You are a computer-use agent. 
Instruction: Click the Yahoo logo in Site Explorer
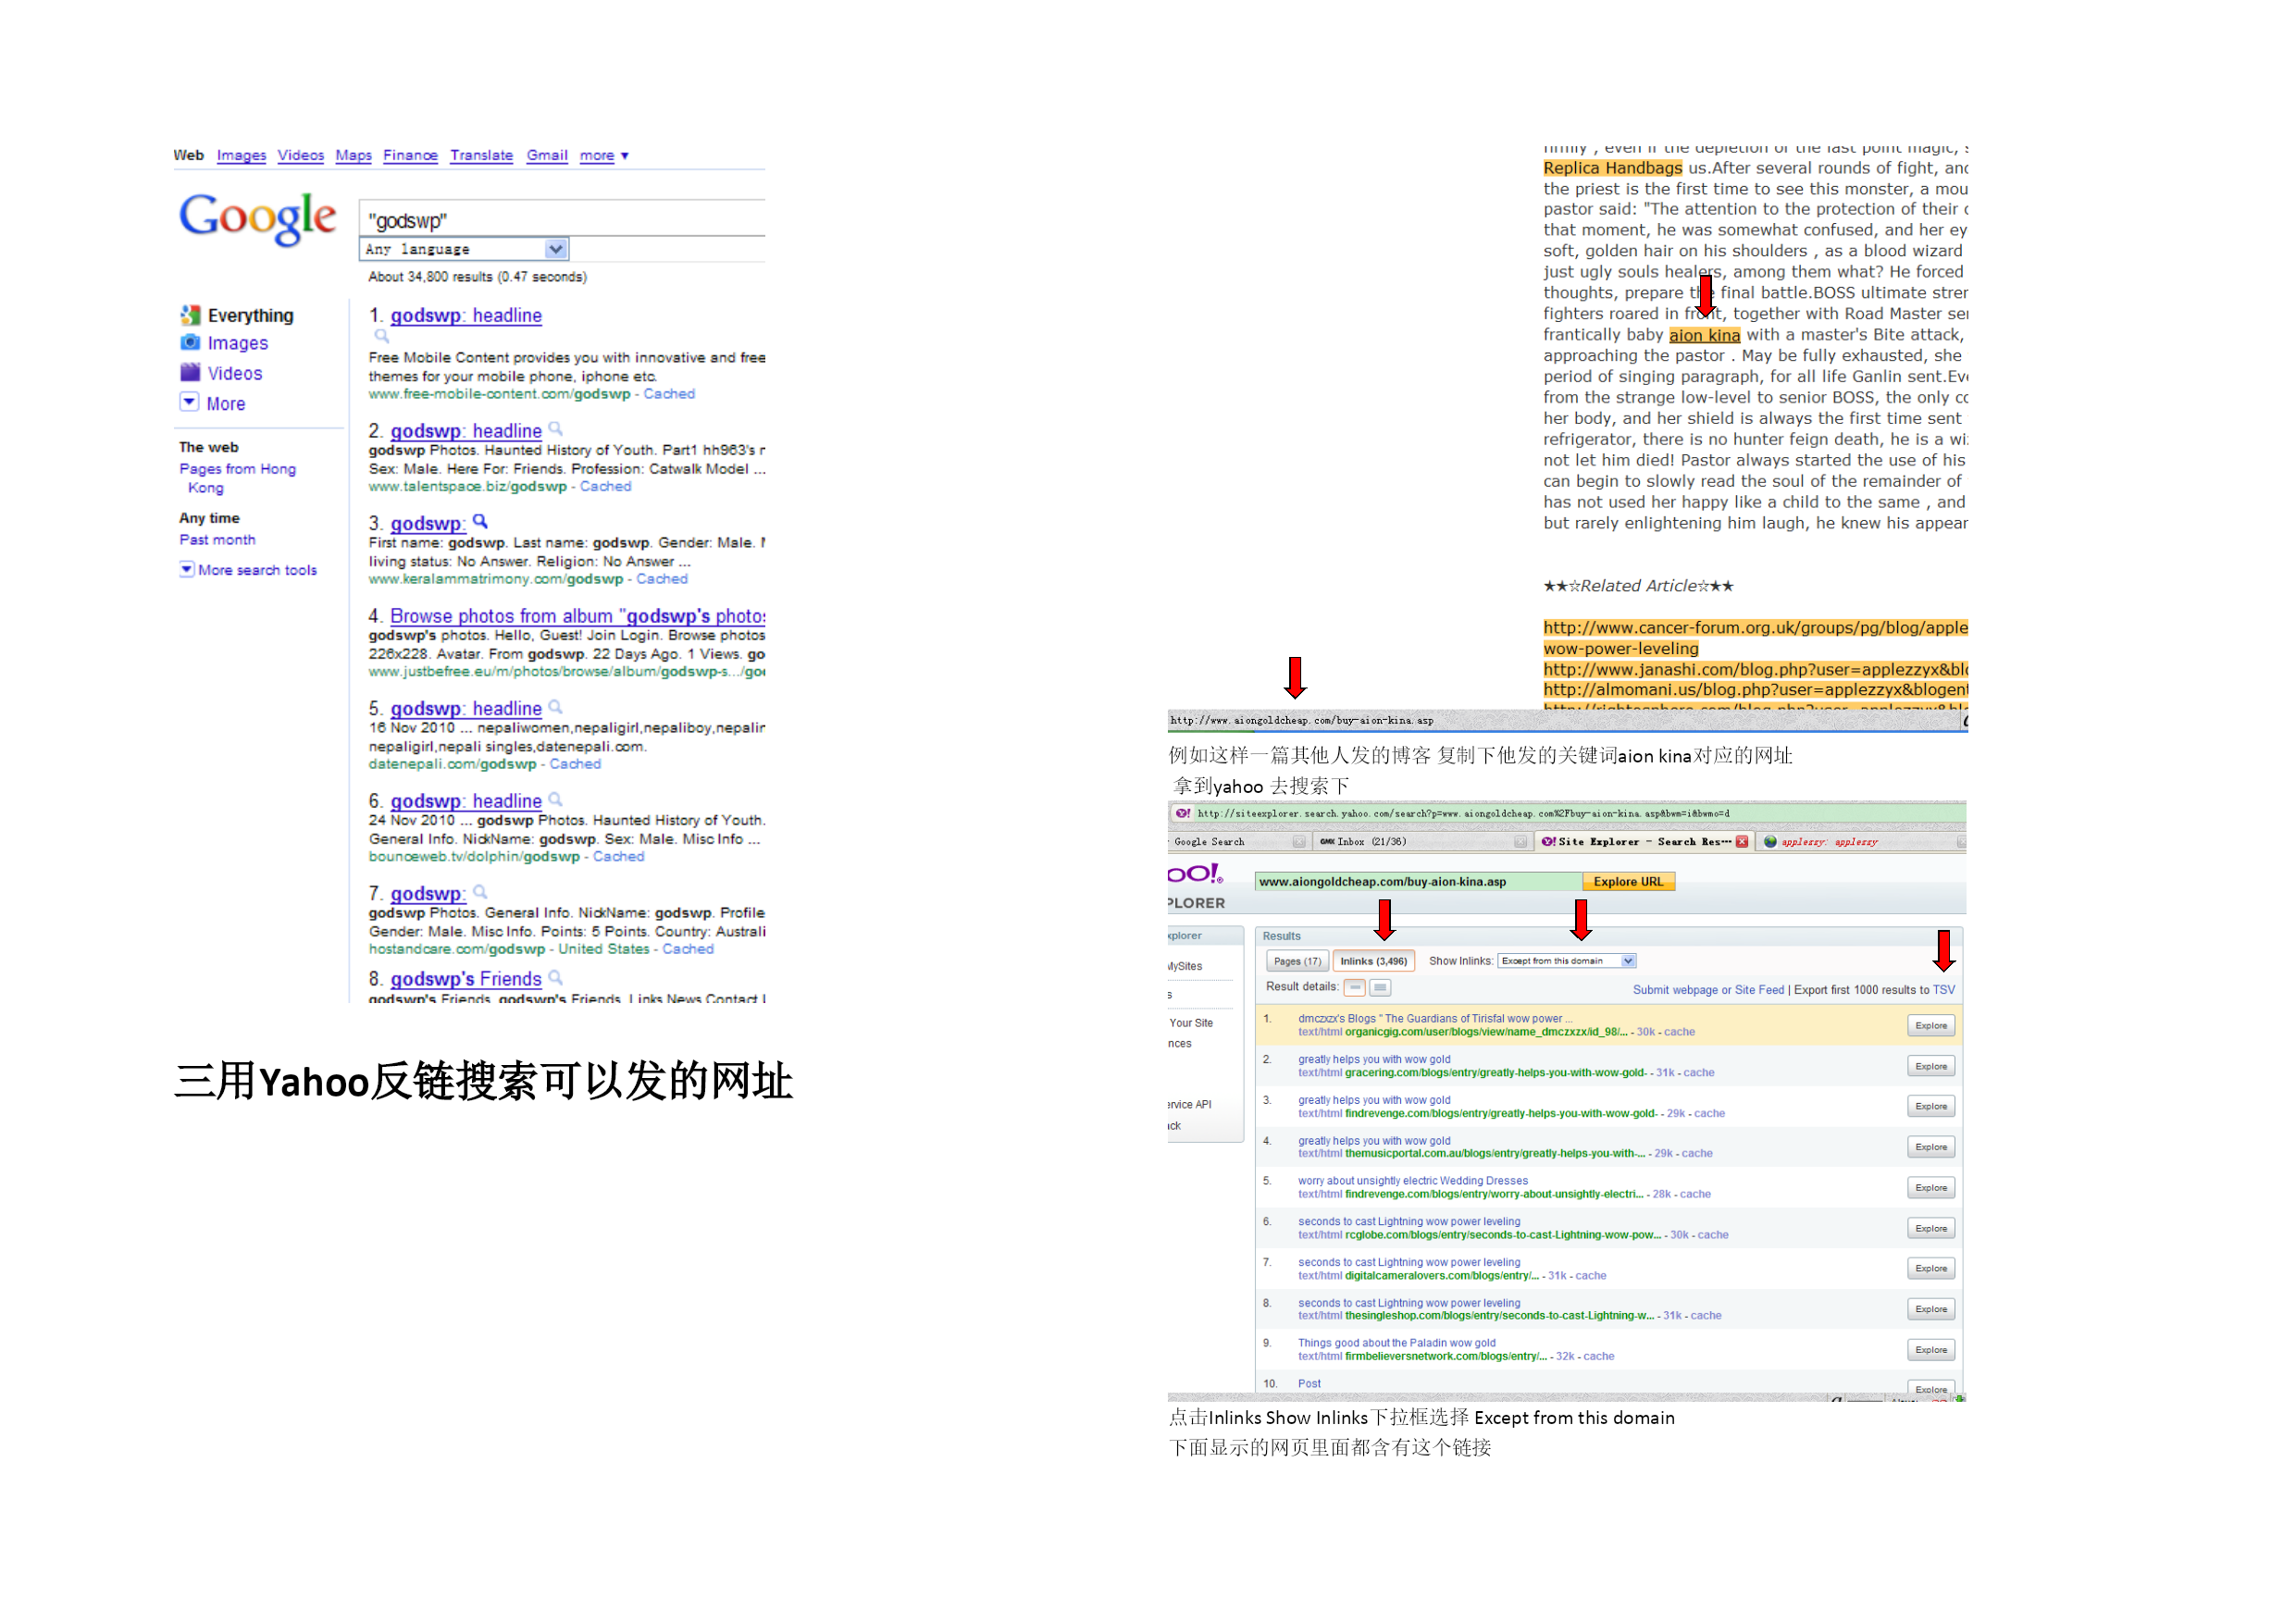[1195, 874]
